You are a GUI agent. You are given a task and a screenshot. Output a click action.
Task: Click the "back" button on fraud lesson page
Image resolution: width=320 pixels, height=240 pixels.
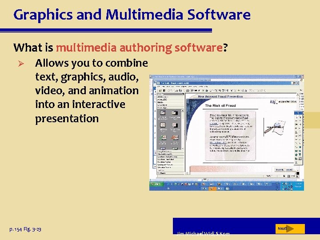tap(280, 170)
